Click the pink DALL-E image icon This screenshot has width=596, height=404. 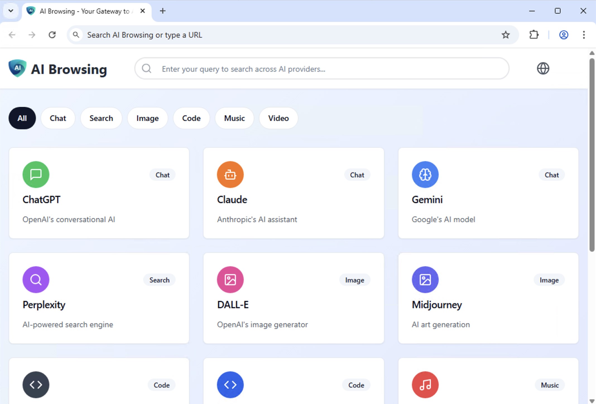tap(230, 280)
